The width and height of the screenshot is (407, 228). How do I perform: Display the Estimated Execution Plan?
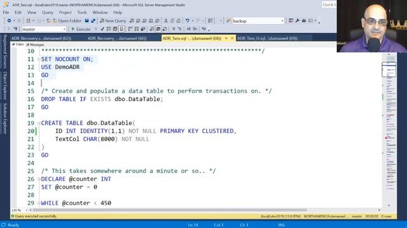(109, 29)
